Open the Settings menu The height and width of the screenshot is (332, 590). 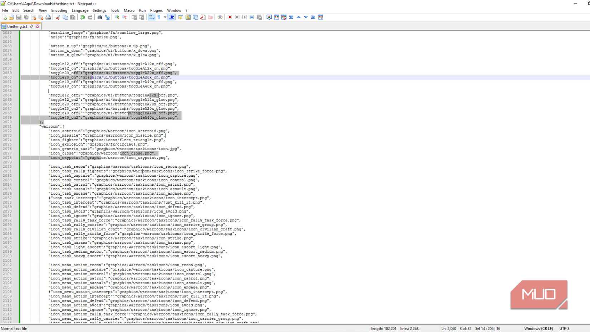pyautogui.click(x=99, y=10)
